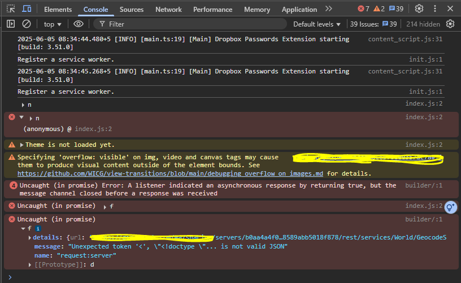461x283 pixels.
Task: Click the AI lightbulb assistance icon
Action: (x=450, y=207)
